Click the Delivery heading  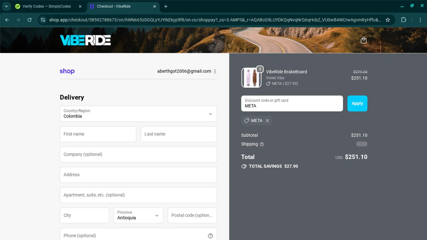pyautogui.click(x=72, y=97)
